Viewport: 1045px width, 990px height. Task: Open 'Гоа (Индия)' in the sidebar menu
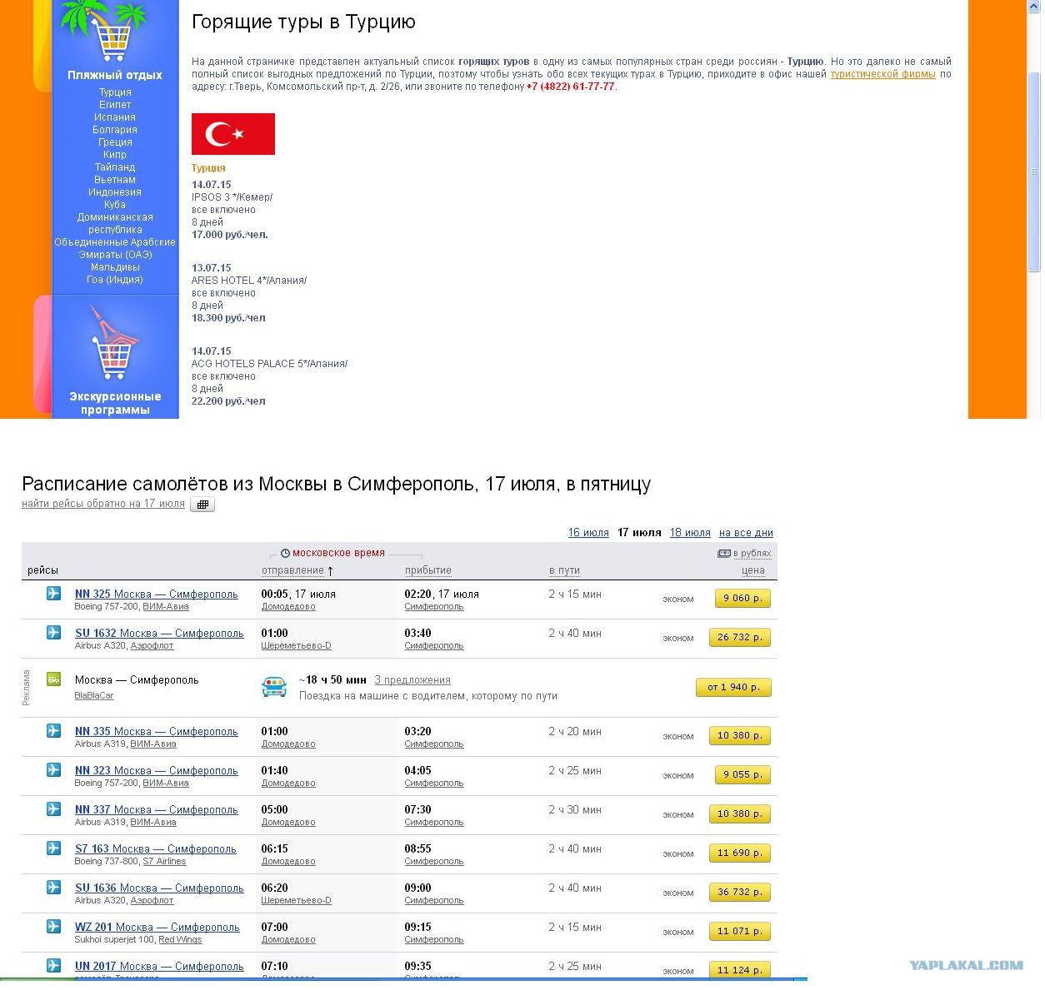tap(115, 280)
